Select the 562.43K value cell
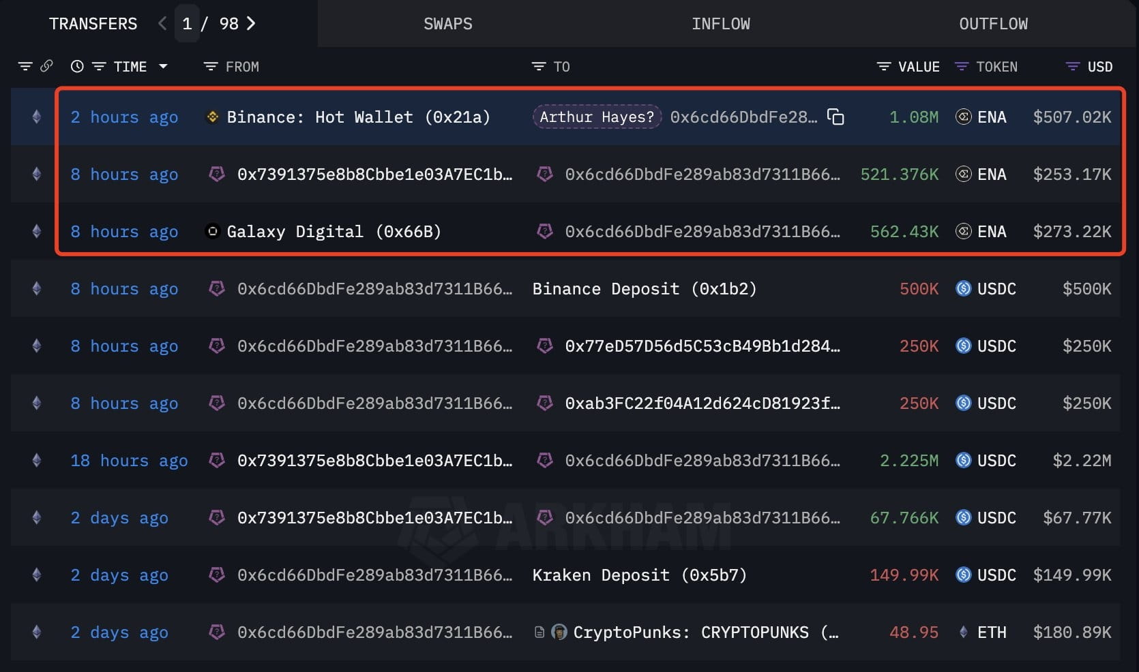 point(904,232)
